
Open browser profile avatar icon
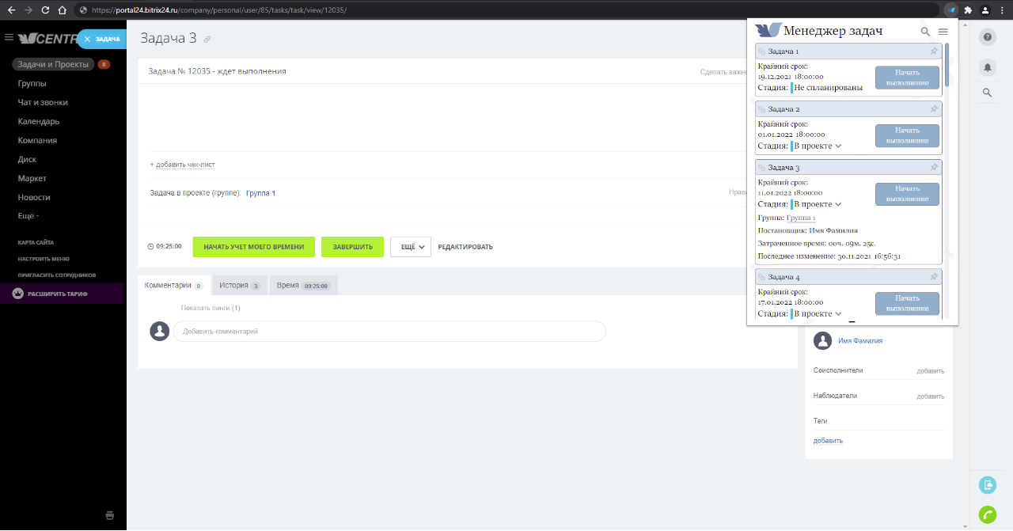tap(985, 10)
